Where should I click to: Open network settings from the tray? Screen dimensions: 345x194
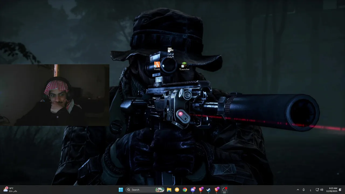tap(317, 190)
